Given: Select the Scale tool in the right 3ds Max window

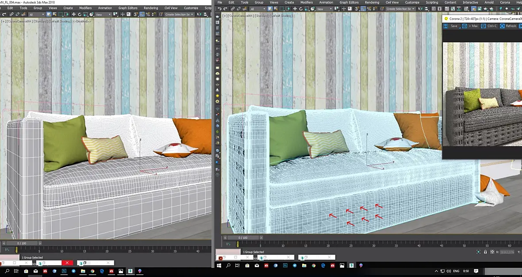Looking at the screenshot, I should point(307,9).
